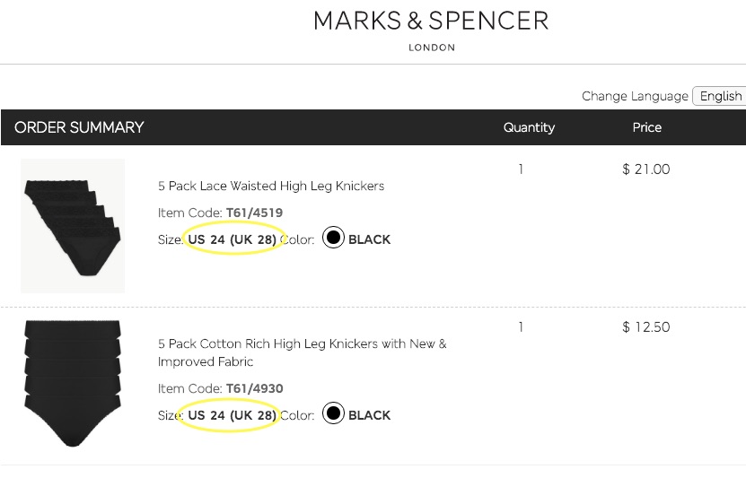Click the Order Summary header
The height and width of the screenshot is (478, 746).
pos(79,127)
